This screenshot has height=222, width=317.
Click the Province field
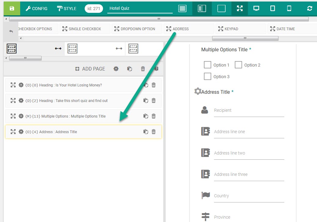[x=249, y=217]
